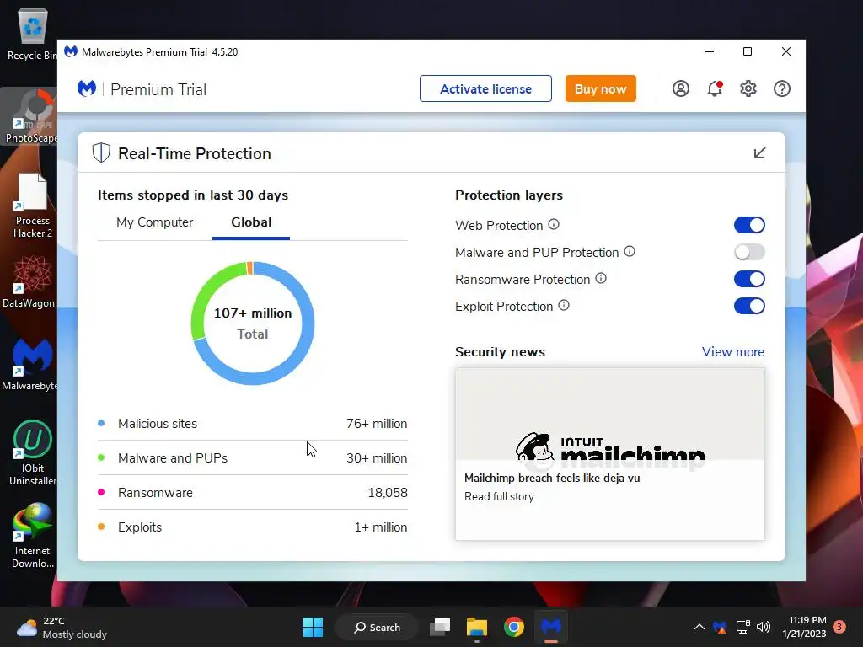Open the help question mark icon
The width and height of the screenshot is (863, 647).
[782, 88]
